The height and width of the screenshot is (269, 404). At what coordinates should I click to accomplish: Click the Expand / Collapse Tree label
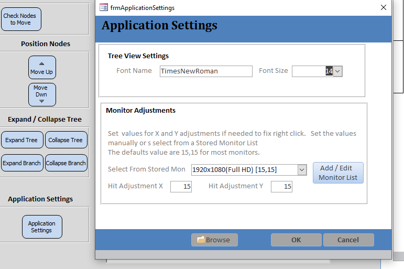[x=45, y=119]
